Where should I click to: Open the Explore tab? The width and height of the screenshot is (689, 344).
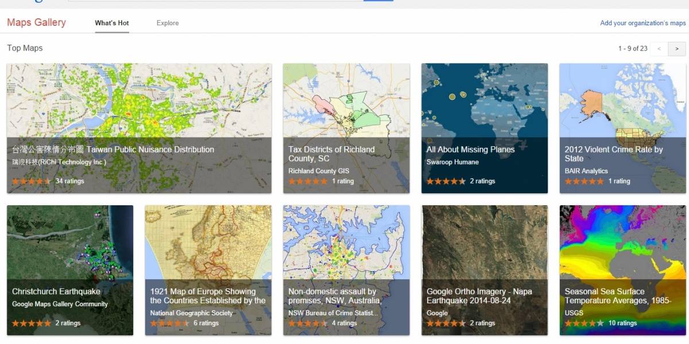(x=168, y=23)
